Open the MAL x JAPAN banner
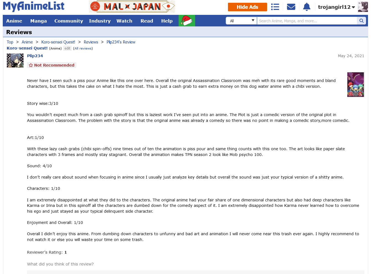 click(132, 6)
